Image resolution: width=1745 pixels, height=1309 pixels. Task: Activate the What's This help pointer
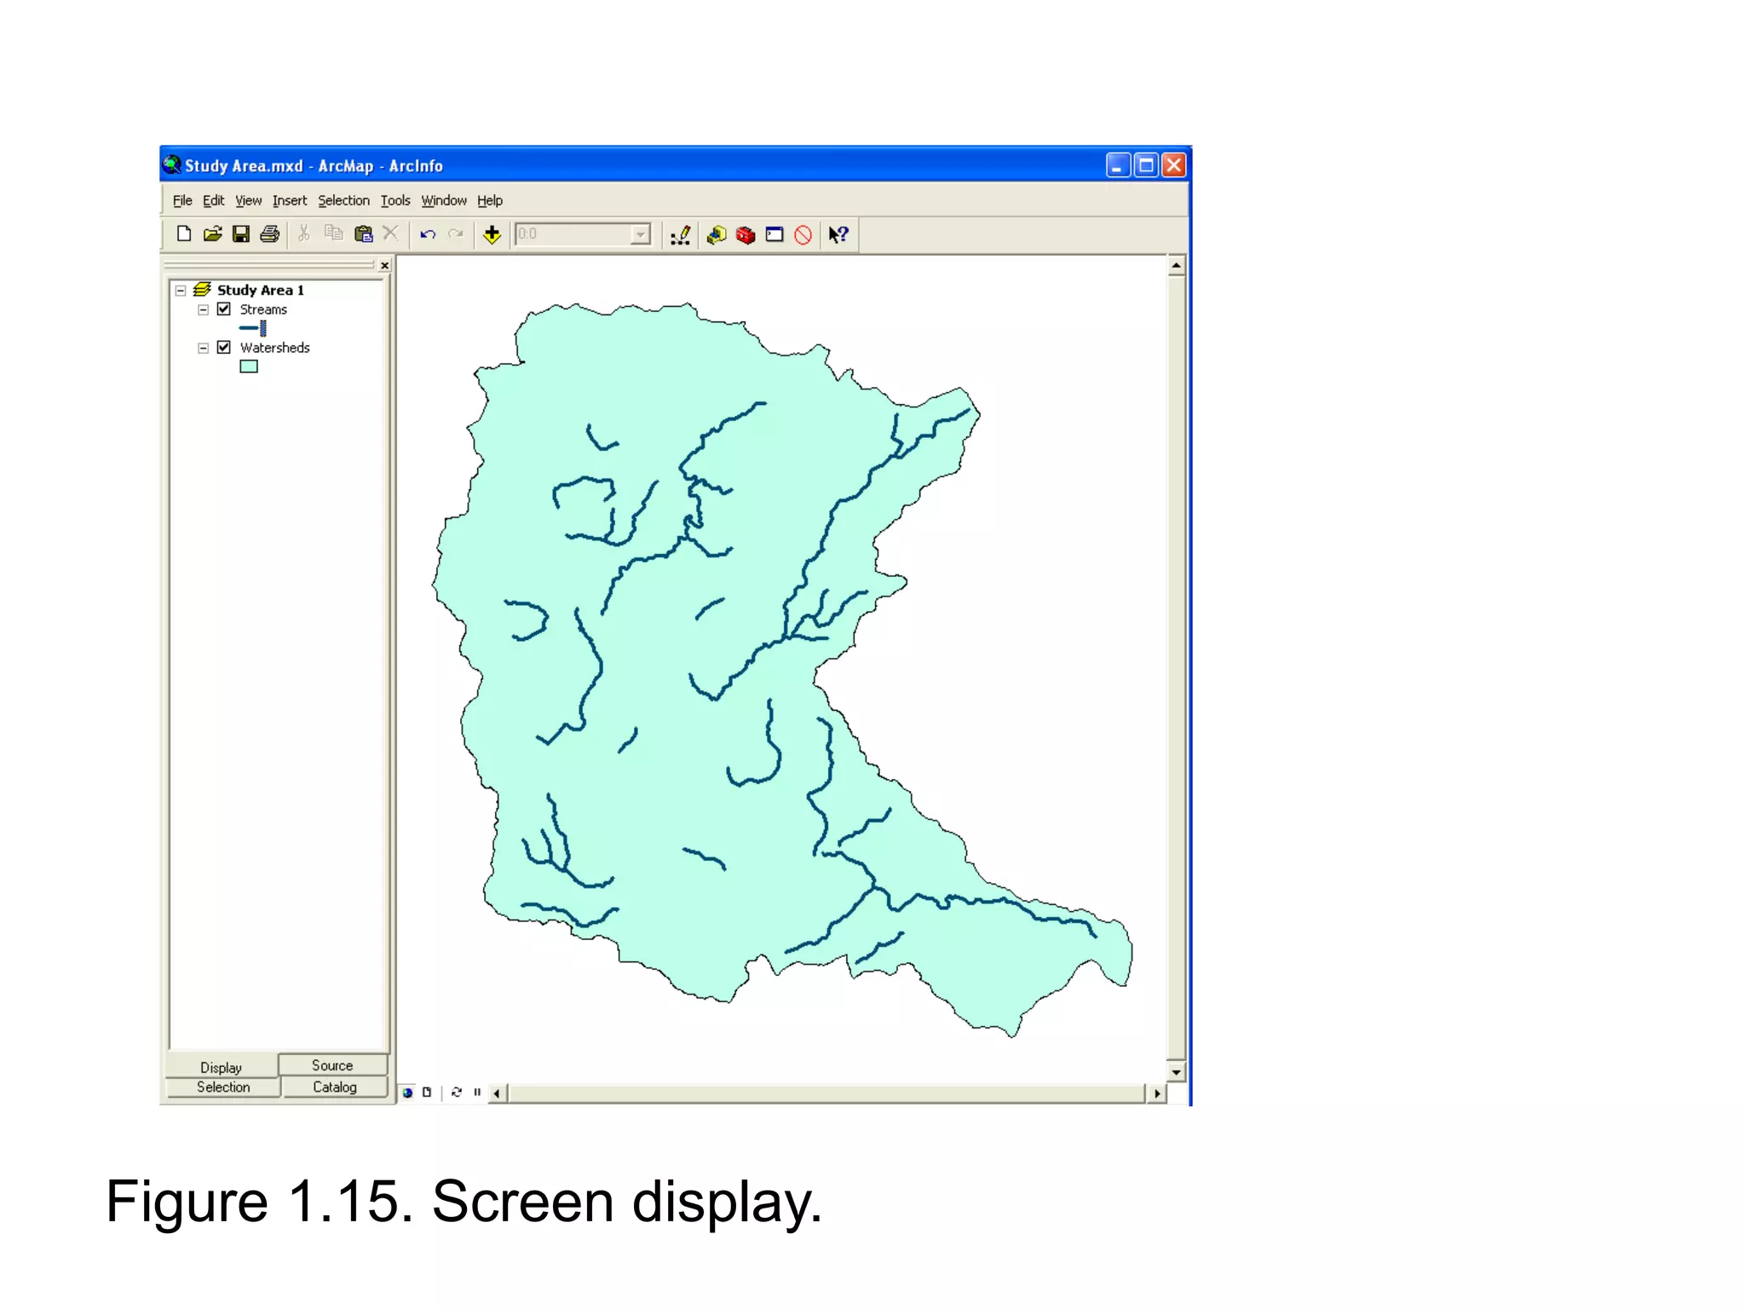pyautogui.click(x=838, y=235)
